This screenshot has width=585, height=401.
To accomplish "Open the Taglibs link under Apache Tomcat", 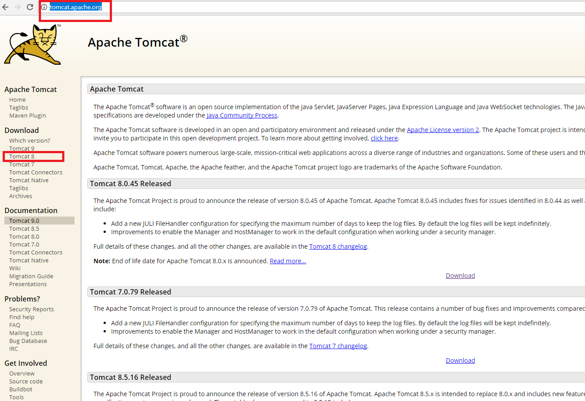I will [x=19, y=108].
